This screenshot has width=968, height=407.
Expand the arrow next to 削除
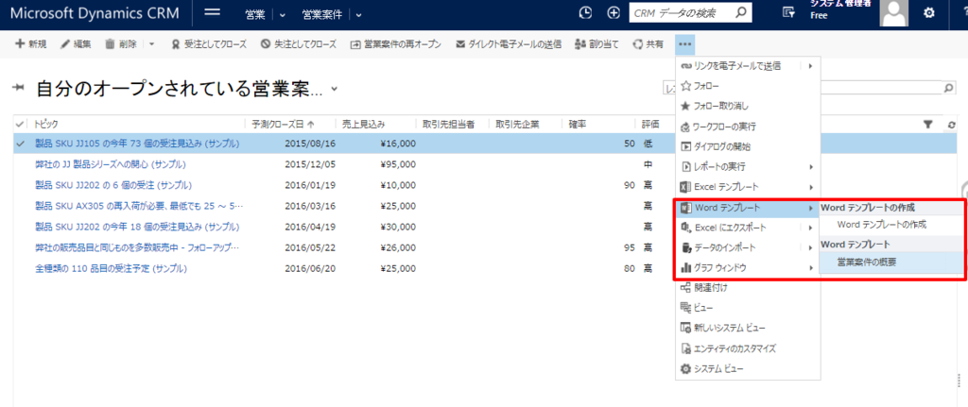pos(152,44)
